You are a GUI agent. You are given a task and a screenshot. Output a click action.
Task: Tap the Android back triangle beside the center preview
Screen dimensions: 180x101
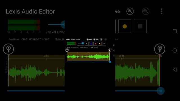(114, 56)
